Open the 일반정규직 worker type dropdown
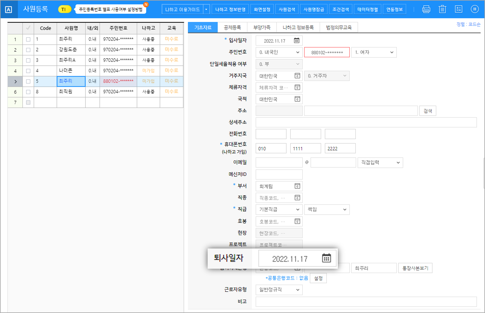Viewport: 485px width, 313px height. click(279, 290)
